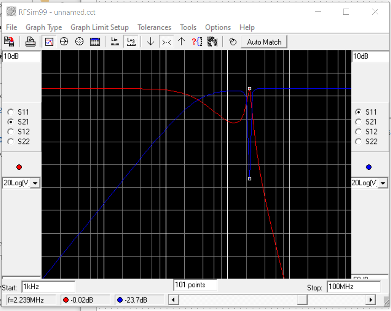Image resolution: width=391 pixels, height=311 pixels.
Task: Click the f=2.239MHz marker readout
Action: 31,300
